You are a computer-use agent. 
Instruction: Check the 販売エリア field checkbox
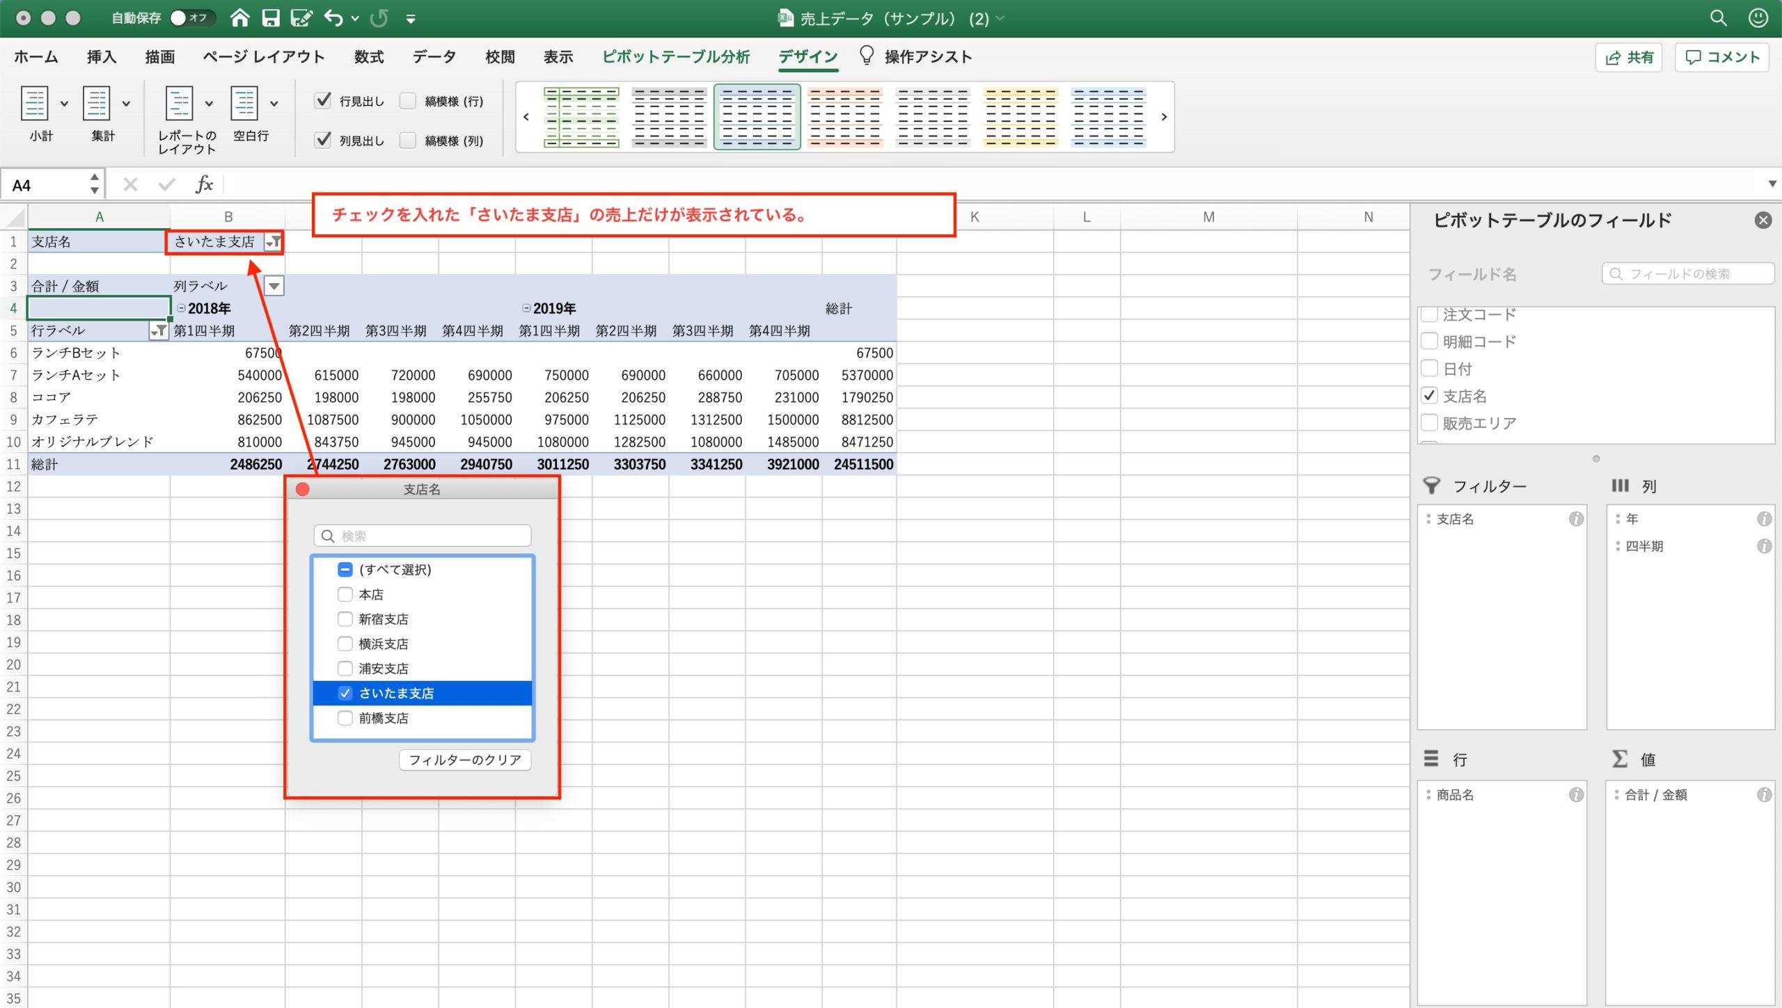coord(1429,423)
